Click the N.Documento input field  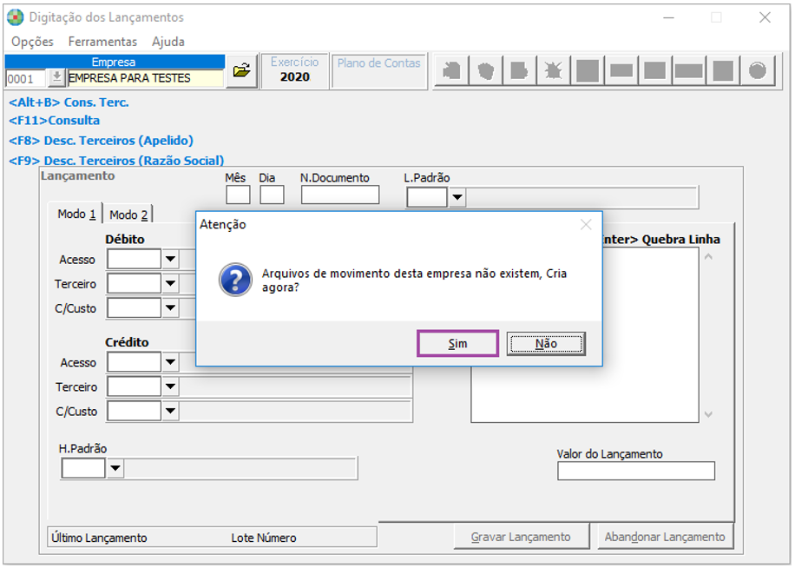[340, 195]
